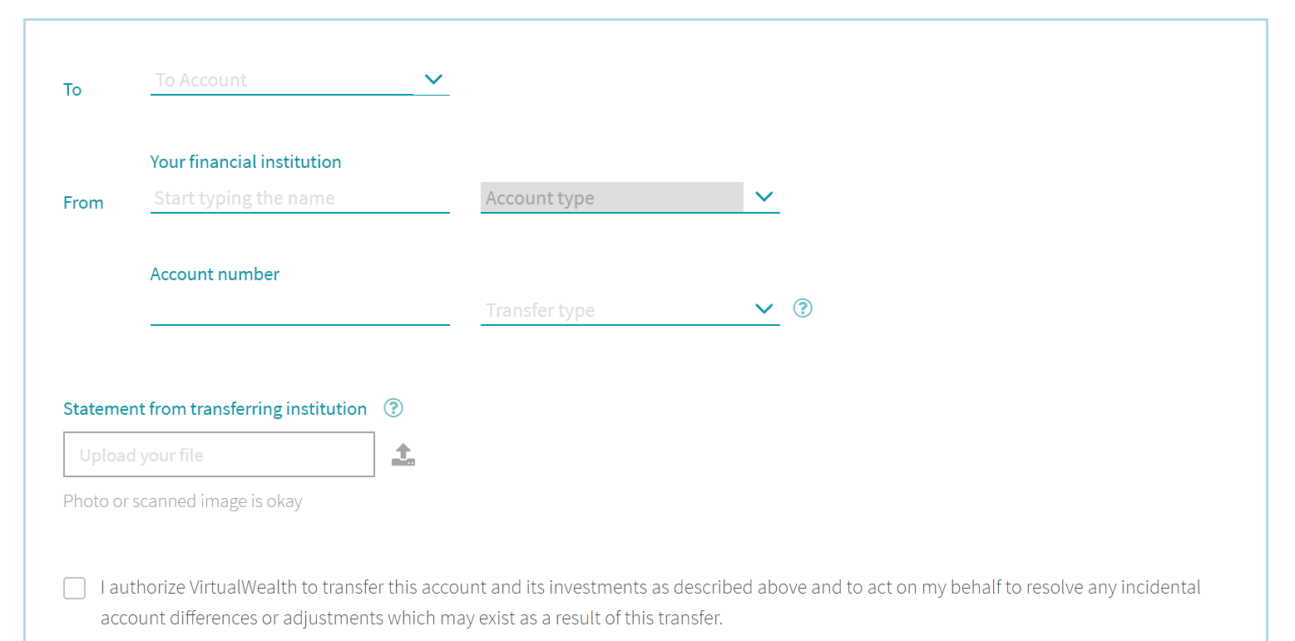1295x641 pixels.
Task: Click the Your financial institution label
Action: 245,161
